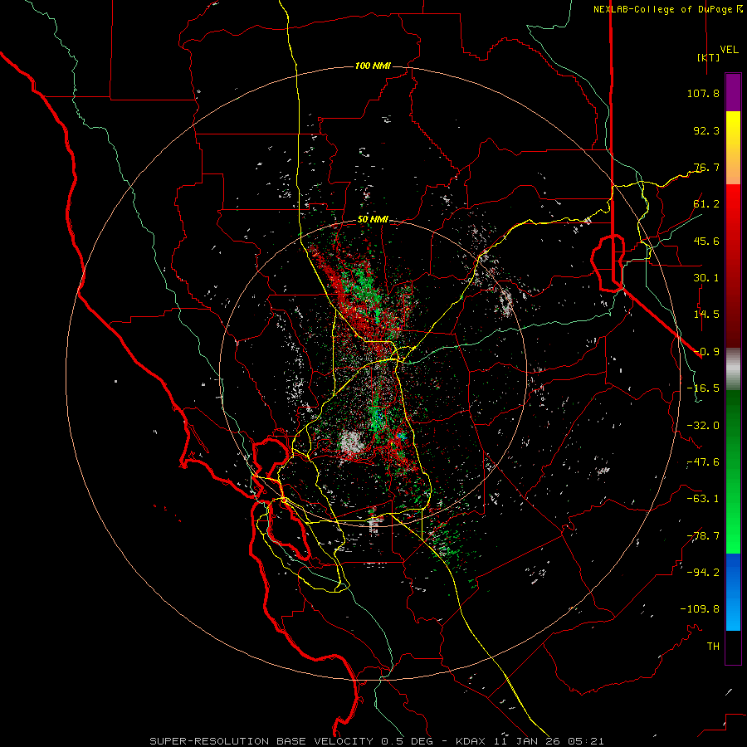
Task: Click the 100 NMI range ring label
Action: 373,66
